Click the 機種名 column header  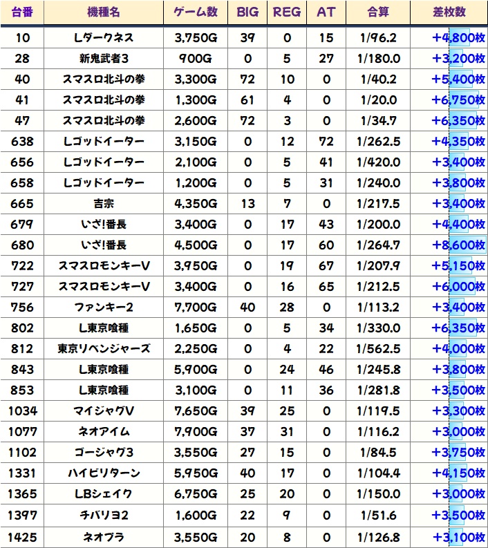tap(104, 12)
